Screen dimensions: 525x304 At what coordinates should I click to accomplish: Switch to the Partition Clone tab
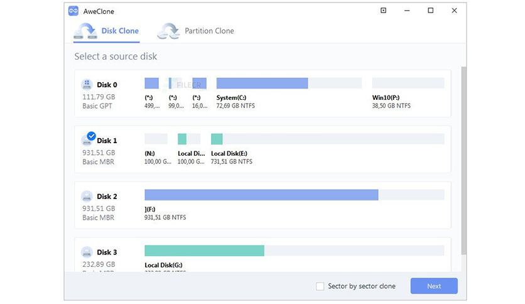(x=195, y=31)
